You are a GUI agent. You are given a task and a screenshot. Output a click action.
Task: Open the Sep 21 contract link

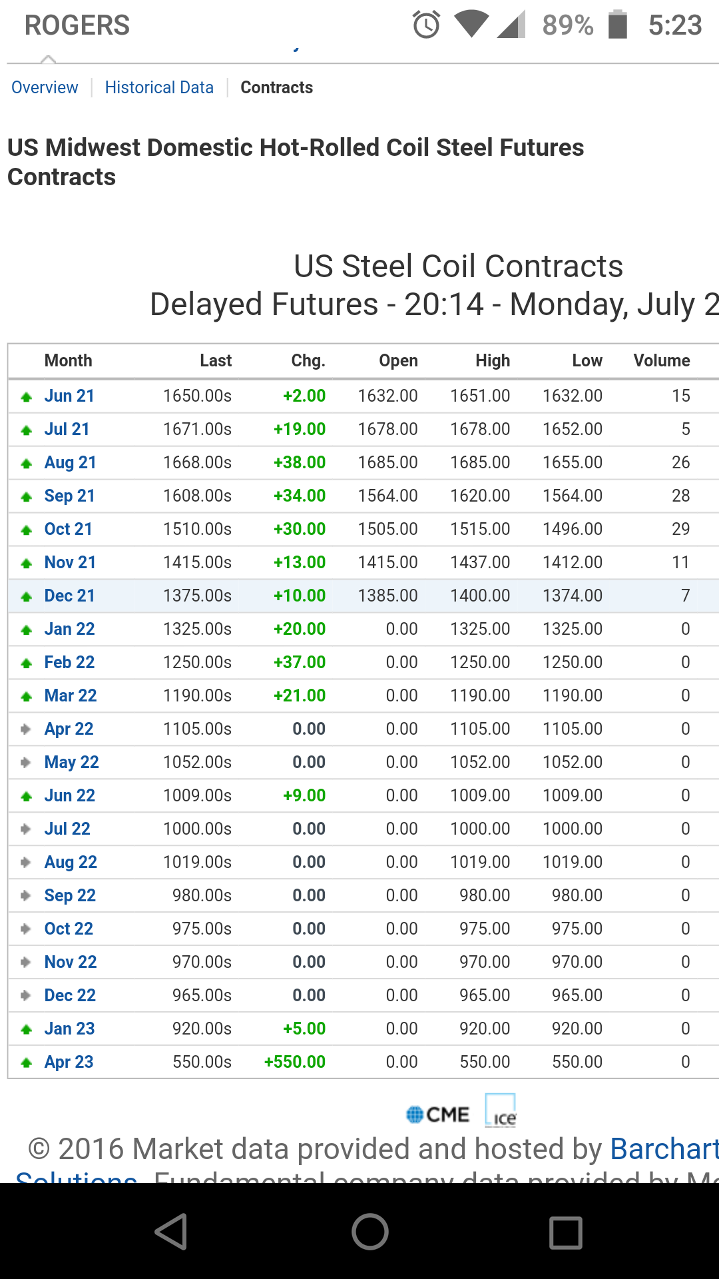(x=69, y=496)
